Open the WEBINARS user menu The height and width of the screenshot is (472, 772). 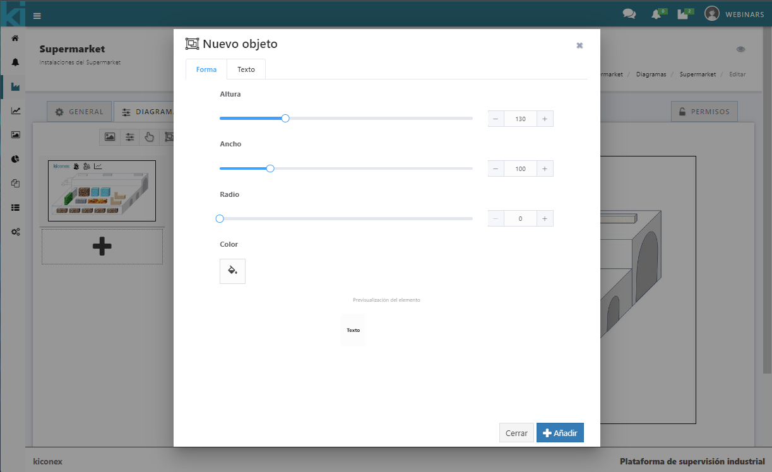[x=734, y=14]
